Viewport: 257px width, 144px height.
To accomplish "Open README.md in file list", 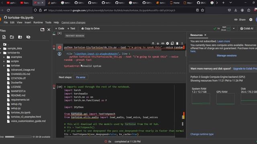I will [x=18, y=95].
